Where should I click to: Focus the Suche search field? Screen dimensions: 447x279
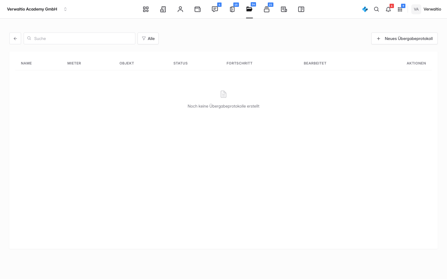click(x=79, y=38)
